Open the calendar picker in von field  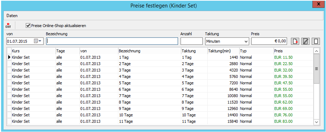[36, 41]
